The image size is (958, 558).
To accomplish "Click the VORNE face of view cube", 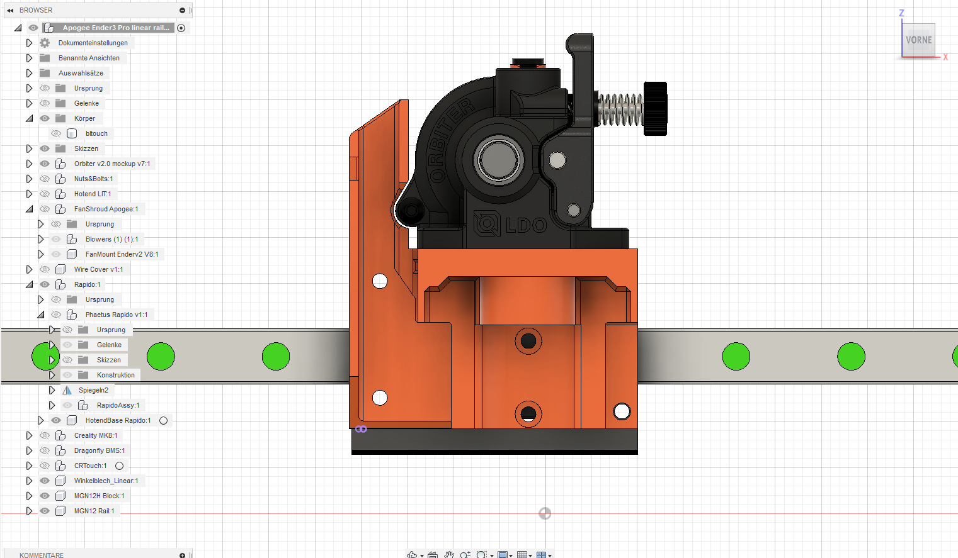I will [x=918, y=40].
